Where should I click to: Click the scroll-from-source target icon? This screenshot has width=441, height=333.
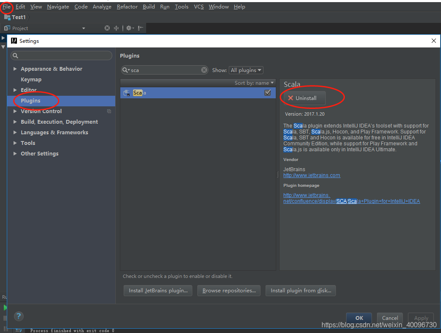107,28
